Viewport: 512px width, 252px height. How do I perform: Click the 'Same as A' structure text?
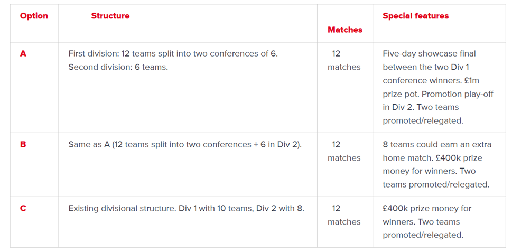(x=184, y=144)
